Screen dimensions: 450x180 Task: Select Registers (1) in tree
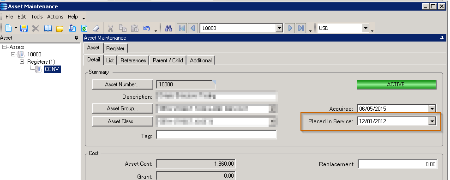tap(41, 62)
